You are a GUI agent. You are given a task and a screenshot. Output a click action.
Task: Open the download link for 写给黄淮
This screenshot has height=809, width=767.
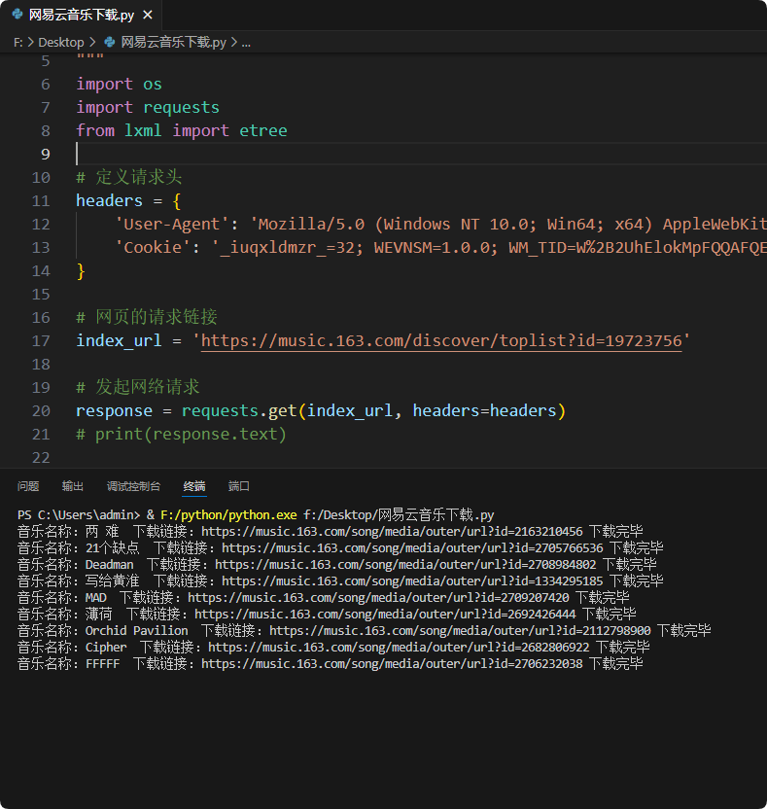pos(412,580)
